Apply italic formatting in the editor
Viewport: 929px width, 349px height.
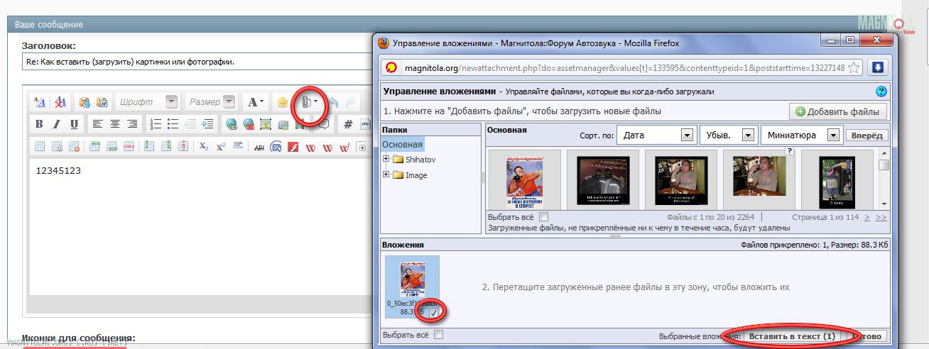click(57, 124)
